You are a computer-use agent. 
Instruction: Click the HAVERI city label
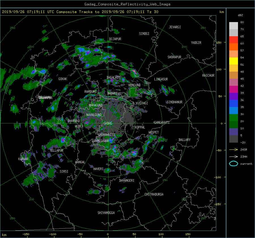(98, 169)
